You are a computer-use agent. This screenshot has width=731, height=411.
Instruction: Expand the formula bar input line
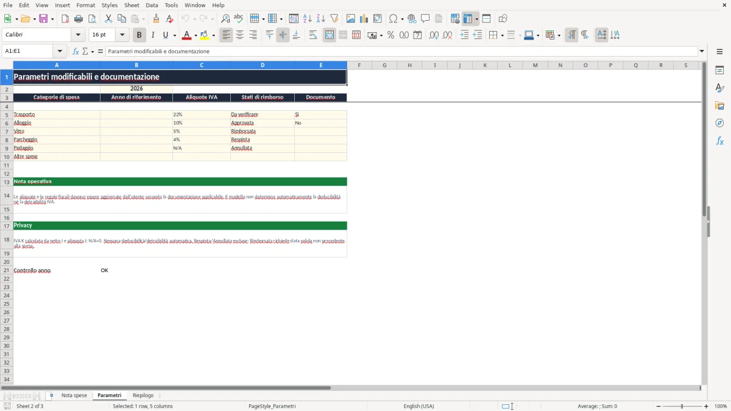702,51
